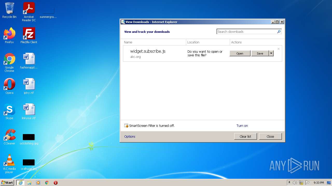Click the Search downloads input field
This screenshot has height=186, width=332.
247,32
